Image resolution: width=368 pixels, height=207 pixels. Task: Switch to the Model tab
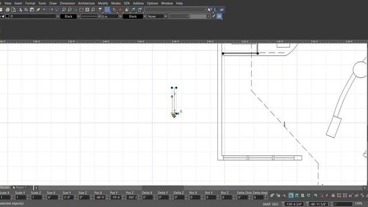click(x=5, y=187)
